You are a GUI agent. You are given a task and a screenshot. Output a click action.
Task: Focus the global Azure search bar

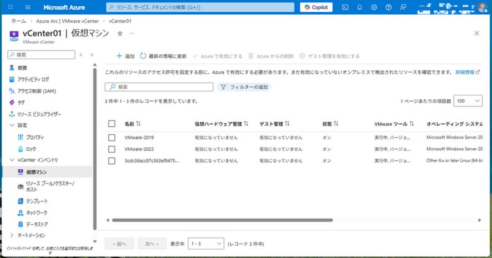tap(200, 7)
